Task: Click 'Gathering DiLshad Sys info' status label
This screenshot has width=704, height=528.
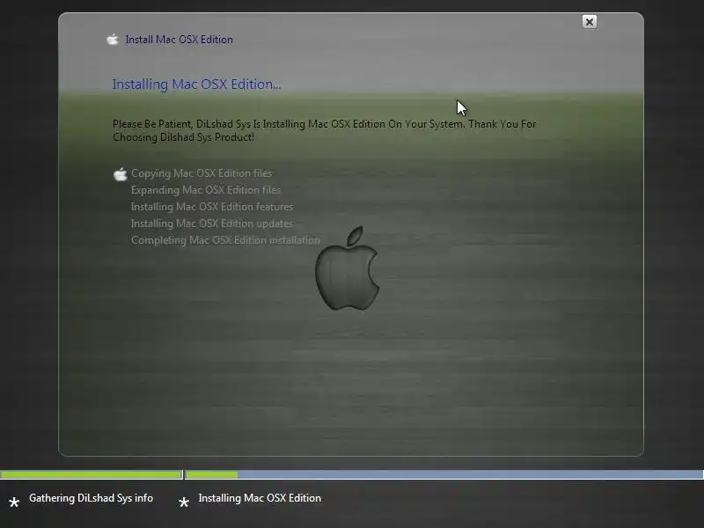Action: tap(92, 498)
